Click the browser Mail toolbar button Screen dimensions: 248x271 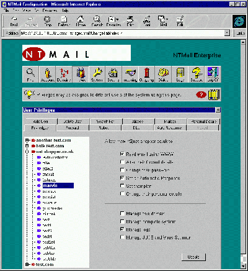click(x=164, y=22)
